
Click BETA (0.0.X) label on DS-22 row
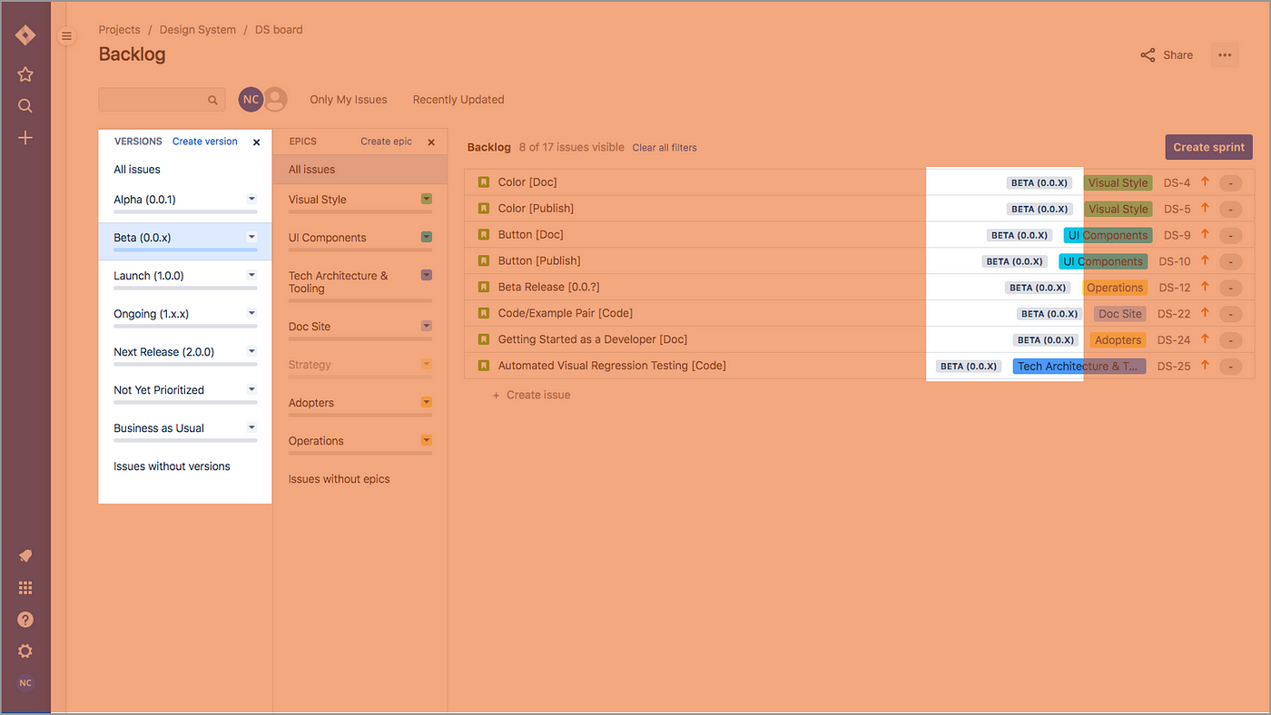1049,314
